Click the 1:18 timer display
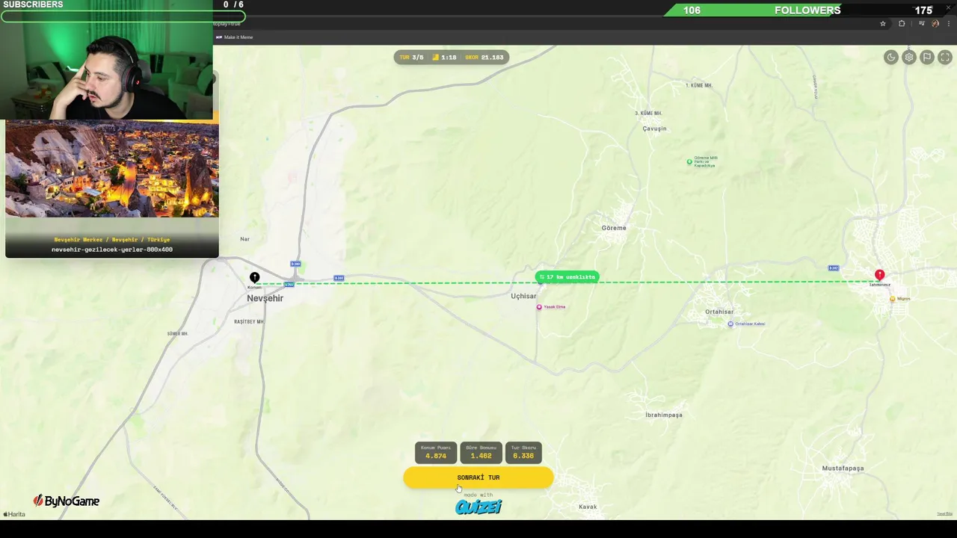The image size is (957, 538). [444, 58]
